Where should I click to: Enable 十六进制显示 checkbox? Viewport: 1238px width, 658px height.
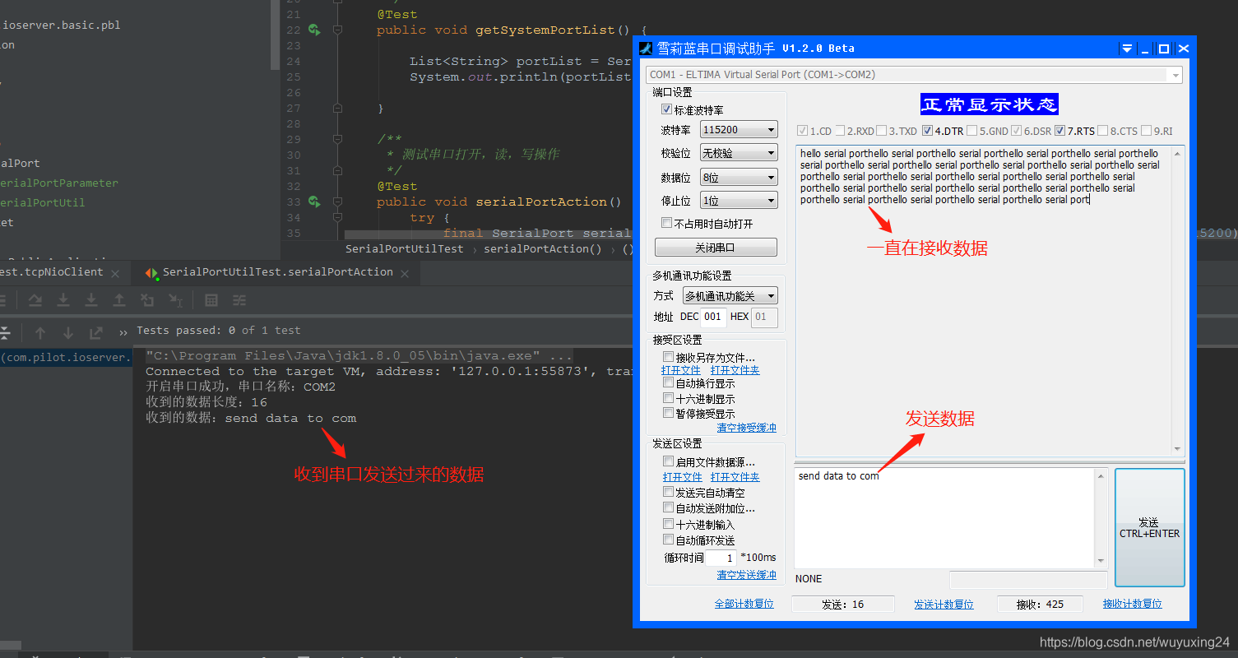[x=668, y=399]
